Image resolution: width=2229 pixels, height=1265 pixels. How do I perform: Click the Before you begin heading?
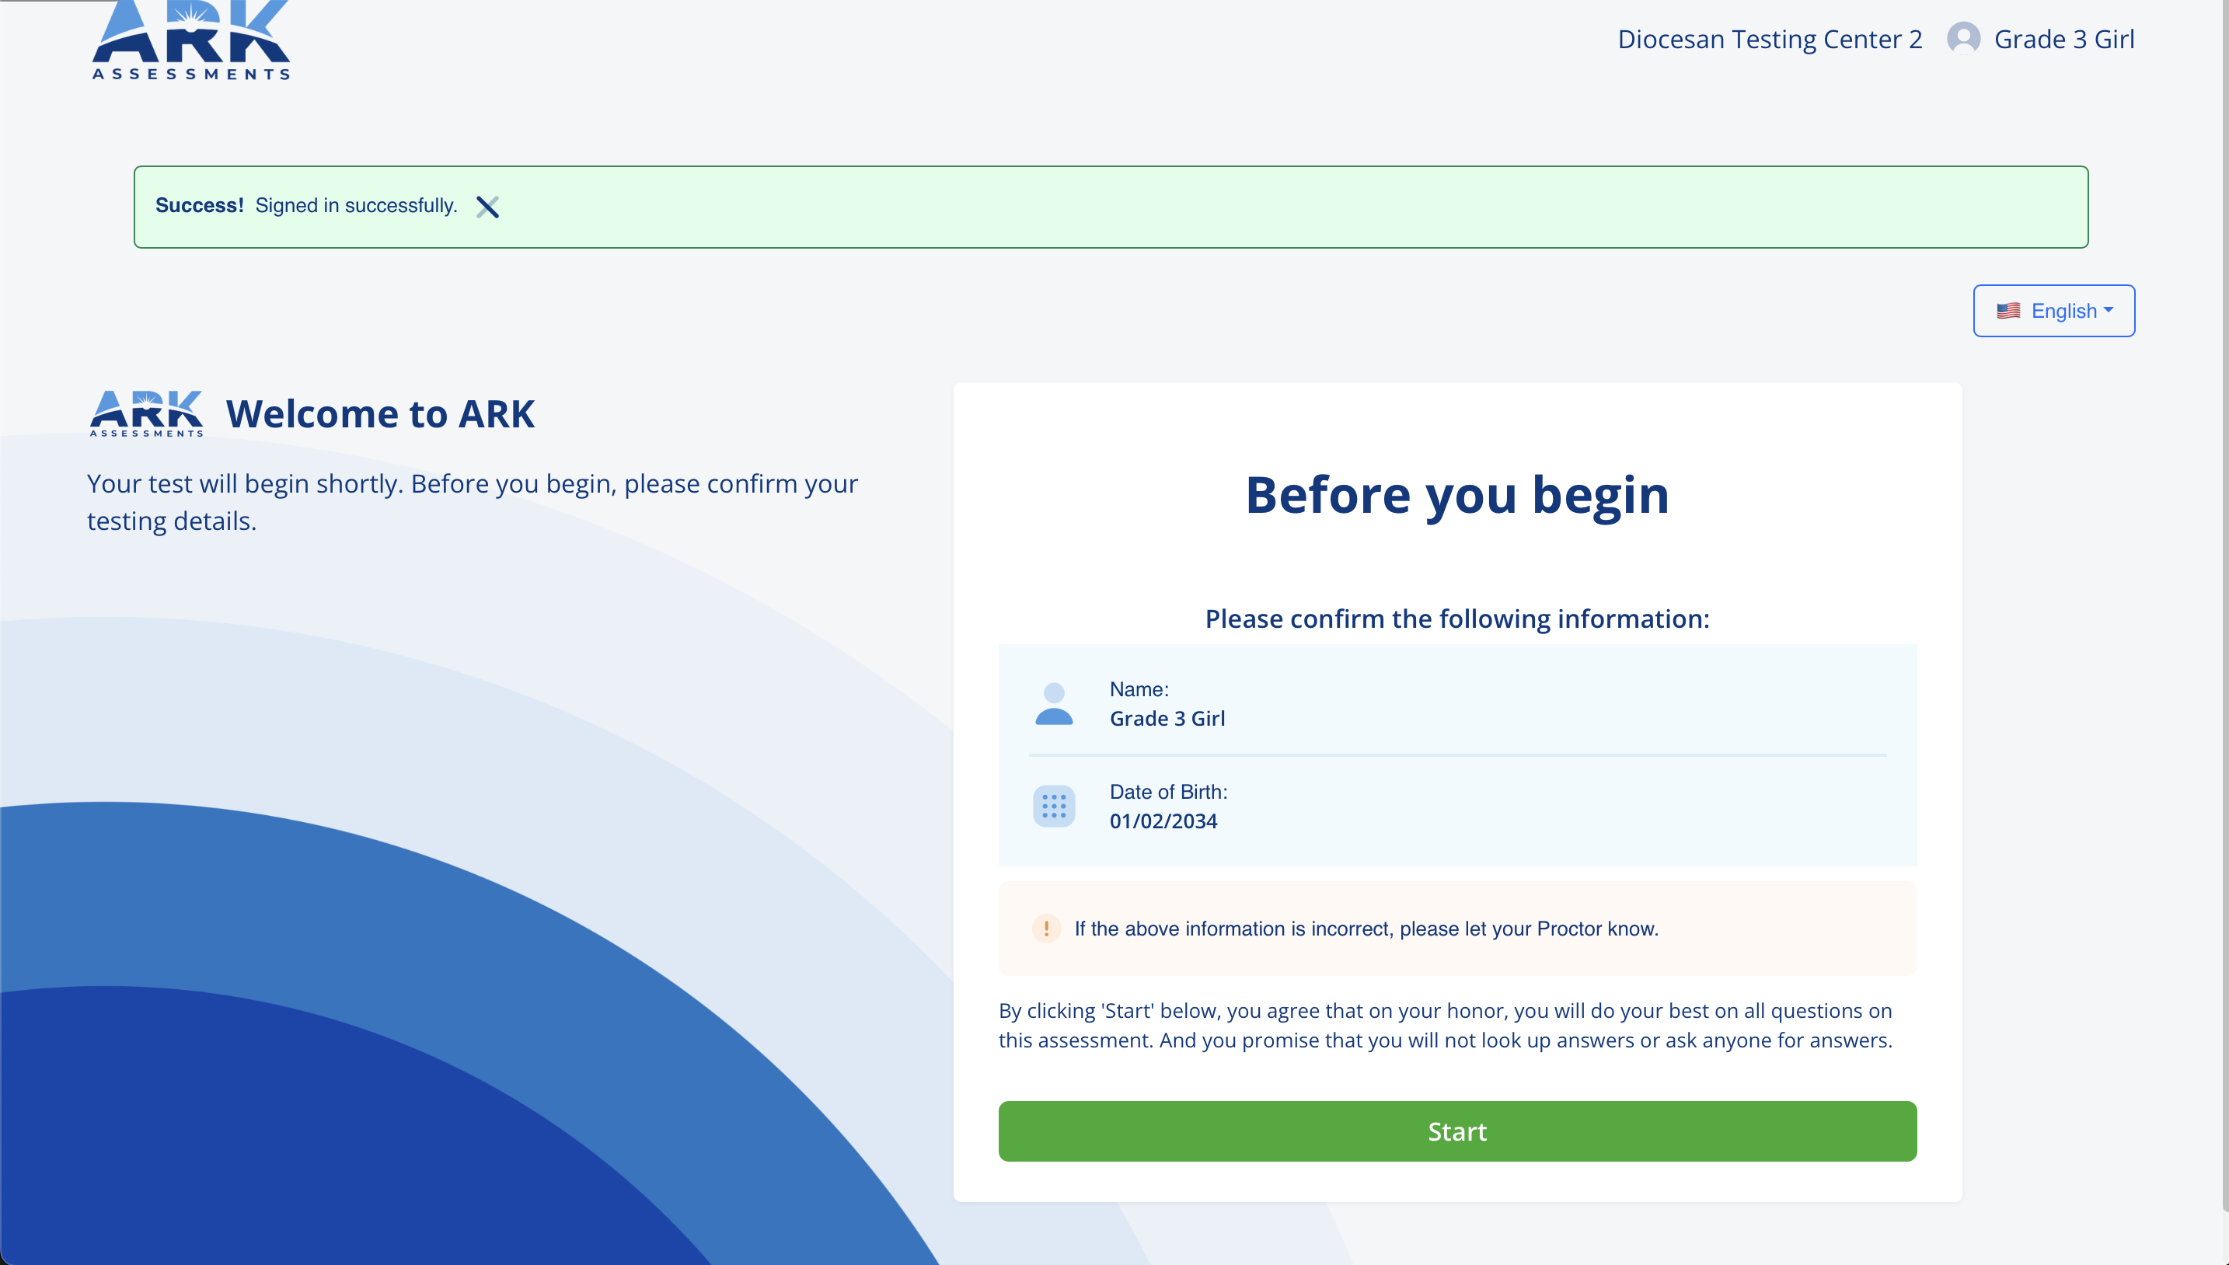pyautogui.click(x=1457, y=495)
